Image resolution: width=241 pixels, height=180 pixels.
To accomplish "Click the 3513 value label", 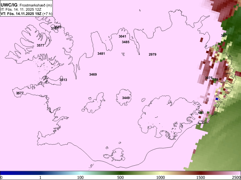I will (63, 80).
